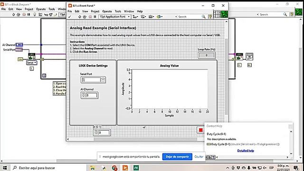The height and width of the screenshot is (171, 304).
Task: Open Edit menu in Front Panel
Action: click(x=77, y=11)
